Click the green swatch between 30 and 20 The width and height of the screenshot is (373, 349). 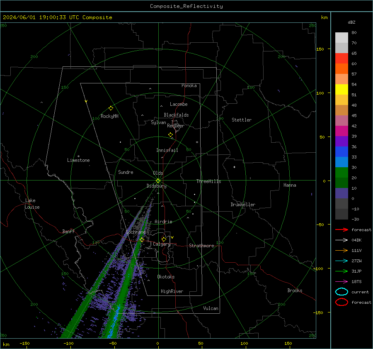point(342,173)
